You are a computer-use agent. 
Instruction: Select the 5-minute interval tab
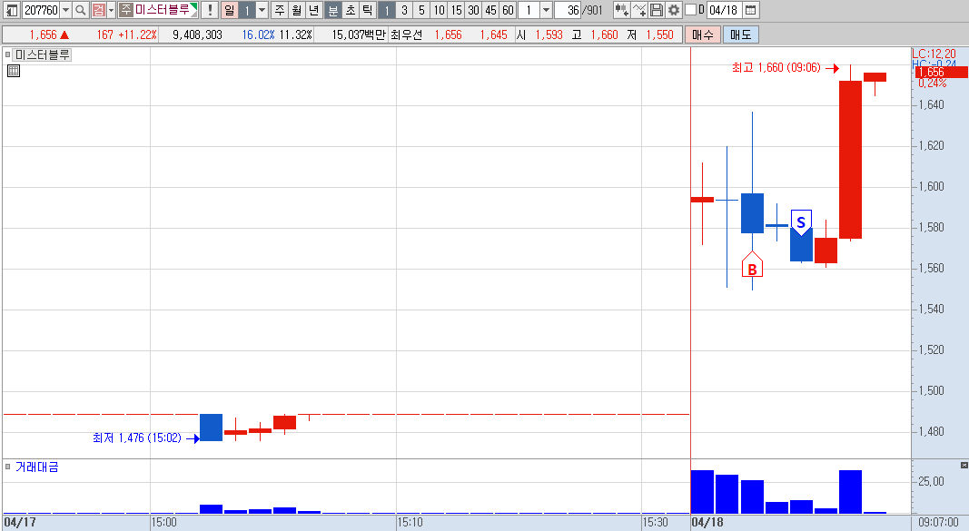pyautogui.click(x=421, y=10)
